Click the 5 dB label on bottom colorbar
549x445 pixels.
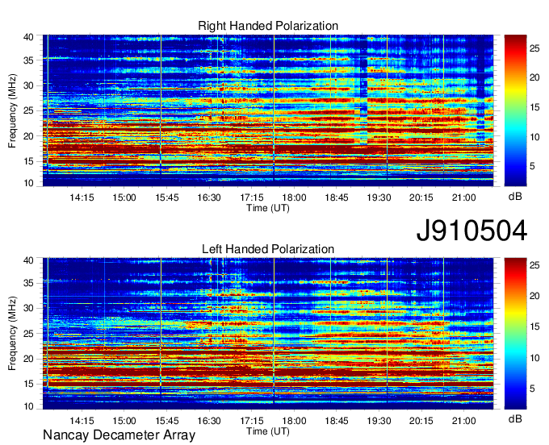[532, 389]
